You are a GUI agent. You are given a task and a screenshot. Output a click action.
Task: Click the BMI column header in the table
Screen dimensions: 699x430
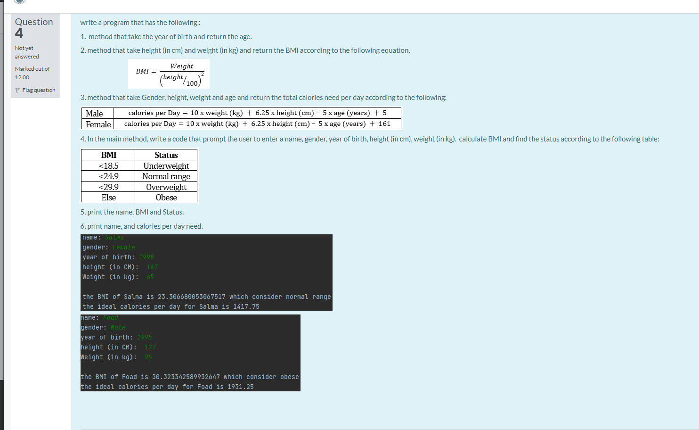pos(108,155)
